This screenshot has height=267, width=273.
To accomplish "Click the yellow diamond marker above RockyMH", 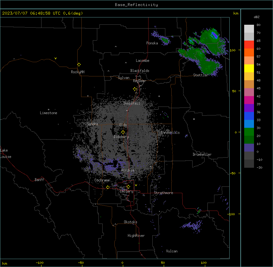I will (79, 65).
